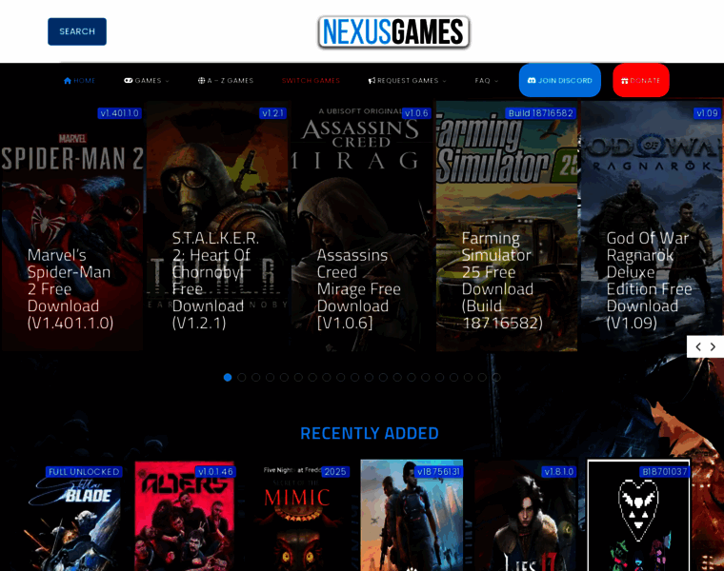
Task: Open the NexusGames logo homepage link
Action: point(393,31)
